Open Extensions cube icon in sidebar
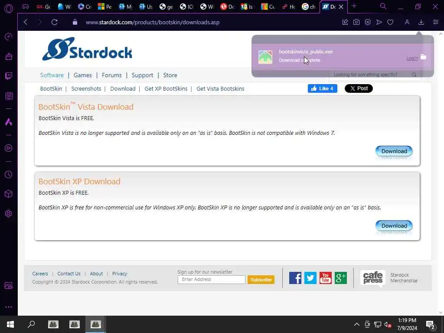The height and width of the screenshot is (333, 444). coord(9,194)
